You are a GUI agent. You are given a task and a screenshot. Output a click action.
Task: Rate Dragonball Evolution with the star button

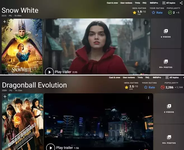tap(149, 87)
